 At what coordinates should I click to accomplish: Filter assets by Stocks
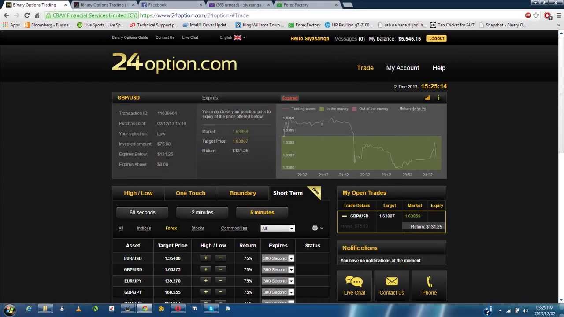tap(198, 228)
